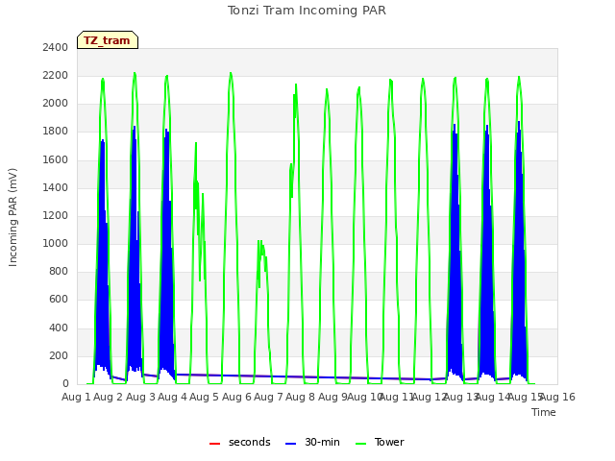Select the 1600 y-axis tick label
Viewport: 615px width, 461px height.
point(56,160)
